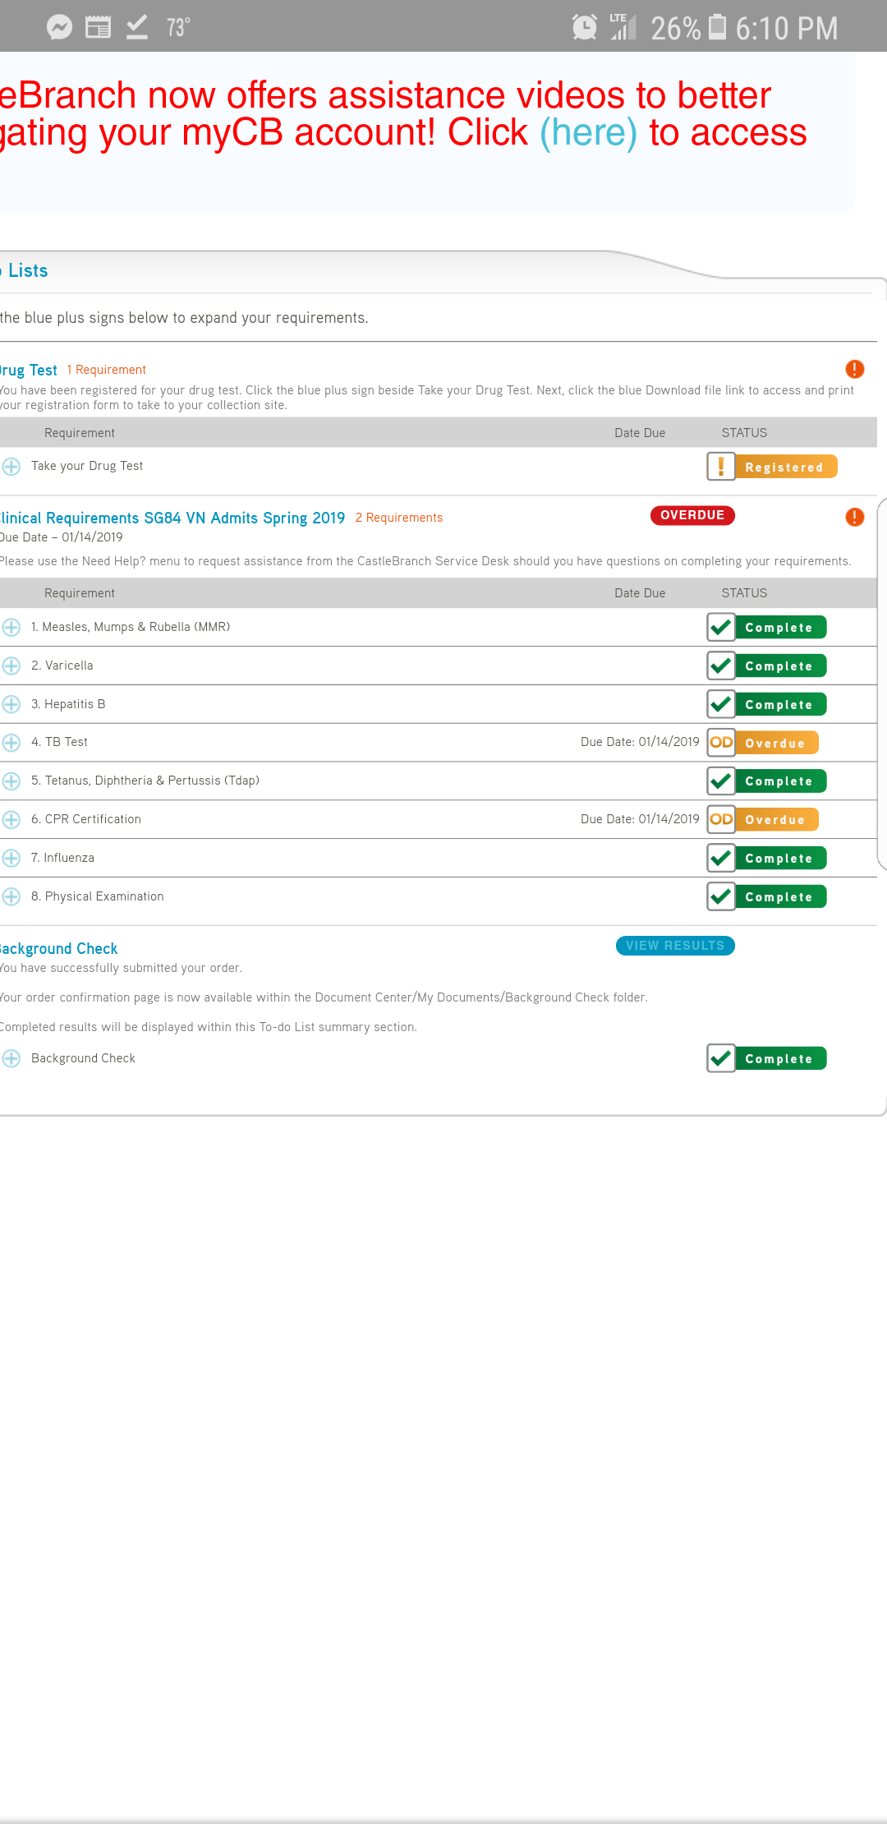This screenshot has height=1824, width=887.
Task: Click the 'Due Date – 01/14/2019' subtitle
Action: click(x=62, y=537)
